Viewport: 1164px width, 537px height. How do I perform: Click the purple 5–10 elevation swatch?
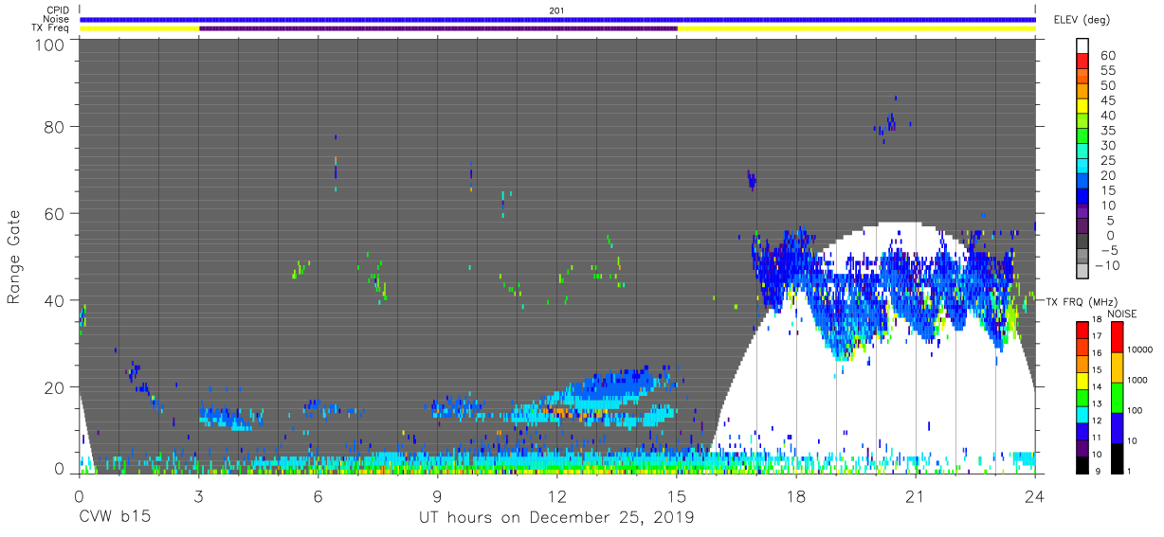click(x=1082, y=212)
